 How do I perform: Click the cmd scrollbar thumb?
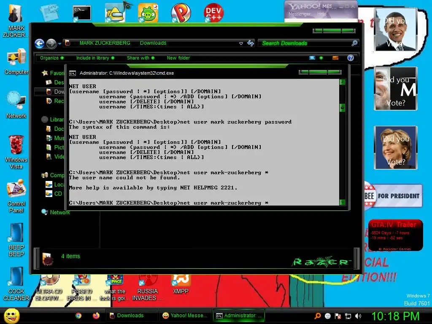click(x=342, y=108)
